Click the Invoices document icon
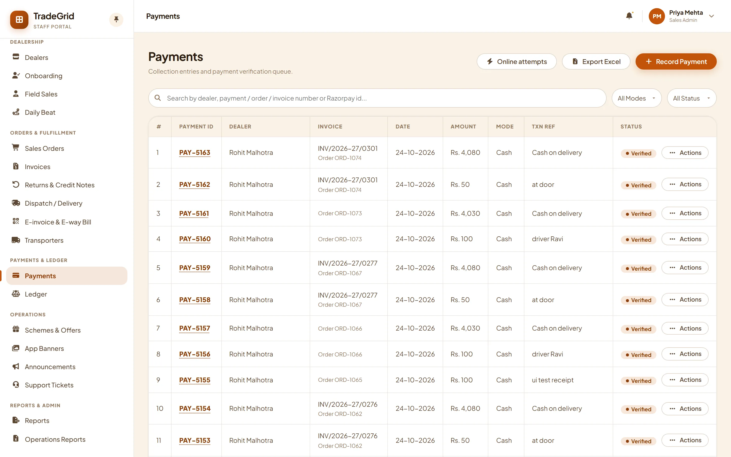Viewport: 731px width, 457px height. (x=16, y=166)
